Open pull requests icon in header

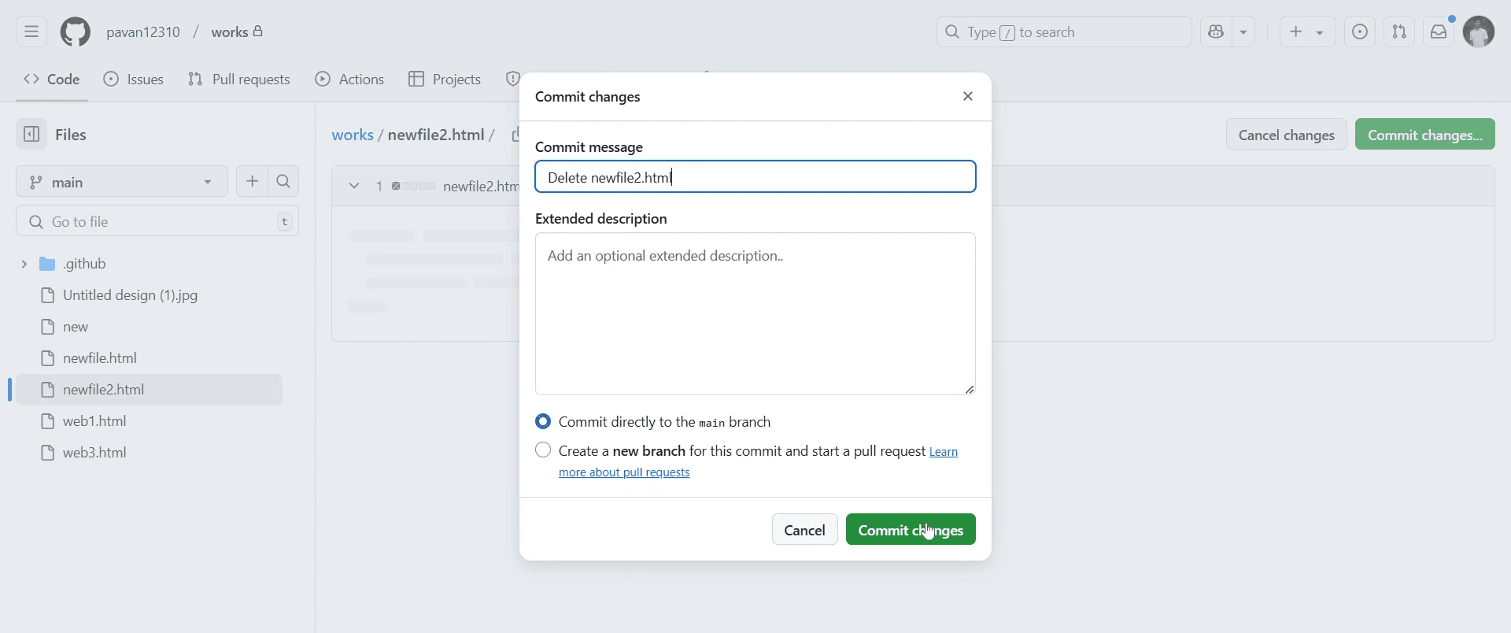tap(1399, 32)
